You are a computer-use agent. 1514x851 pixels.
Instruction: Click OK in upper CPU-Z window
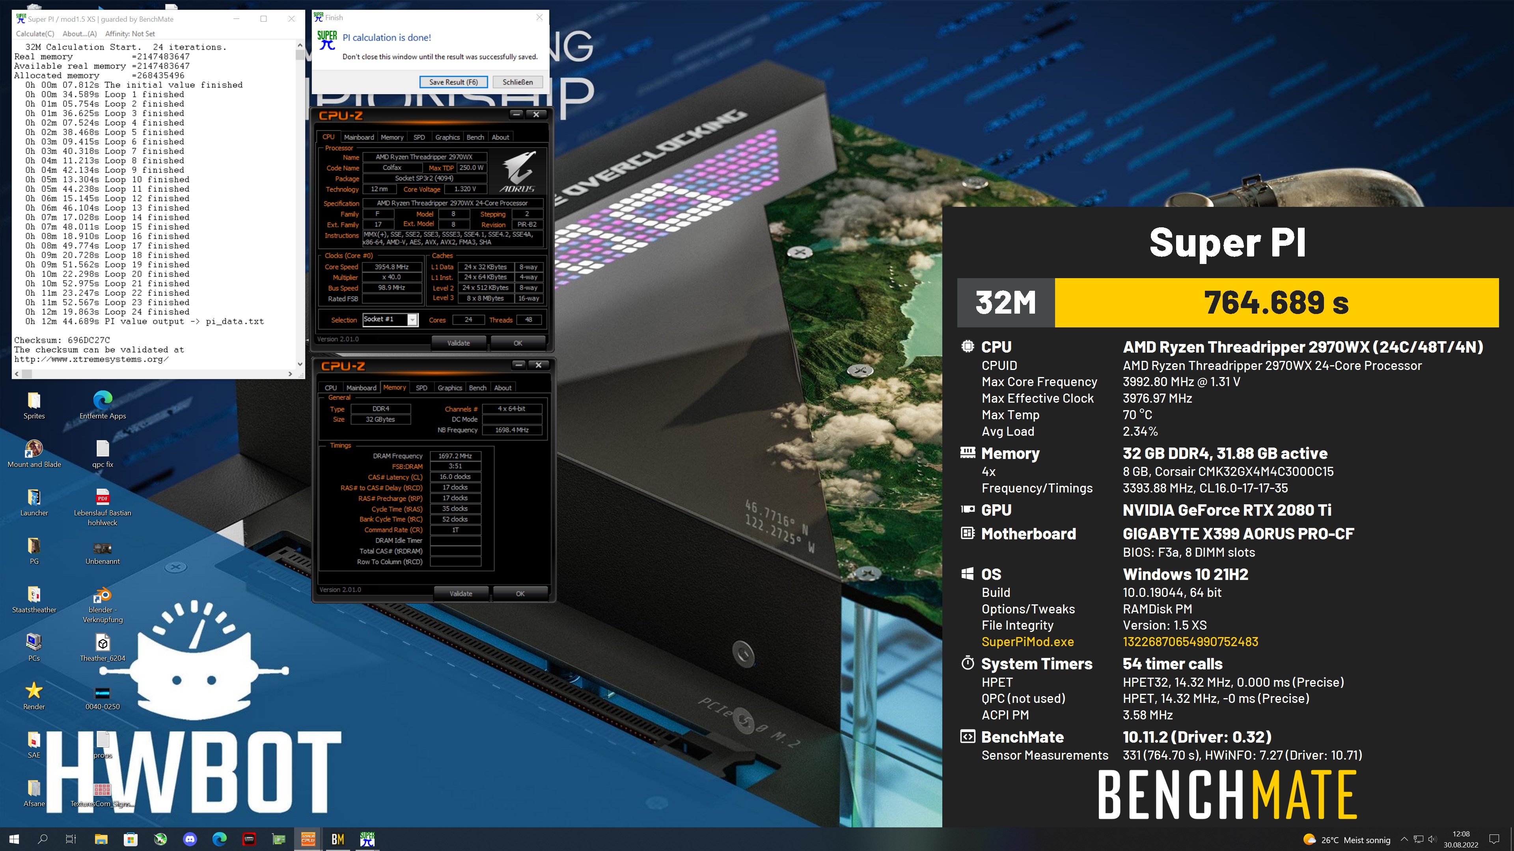(517, 343)
